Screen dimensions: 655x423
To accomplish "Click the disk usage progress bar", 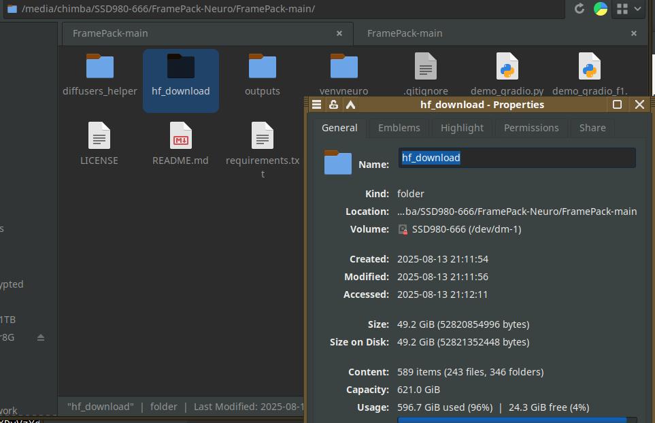I will pyautogui.click(x=517, y=420).
